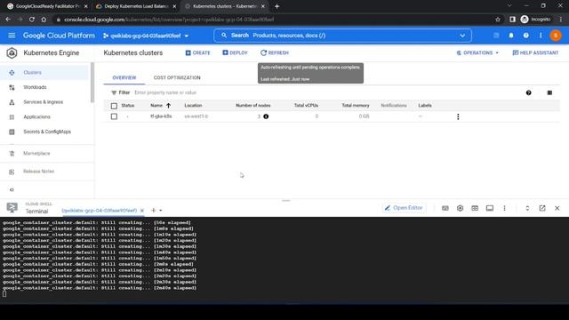569x320 pixels.
Task: Toggle the Cloud Shell on-screen keyboard icon
Action: (x=445, y=208)
